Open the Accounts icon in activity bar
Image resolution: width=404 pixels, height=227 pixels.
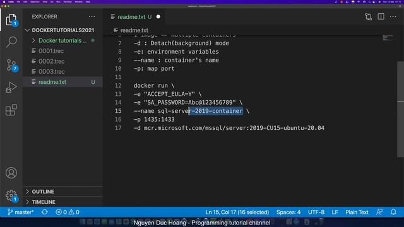11,173
